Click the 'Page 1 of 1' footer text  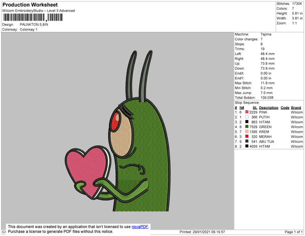[x=294, y=232]
